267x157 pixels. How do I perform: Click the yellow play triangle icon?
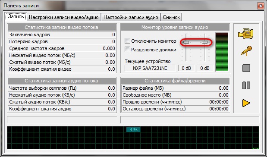point(246,103)
